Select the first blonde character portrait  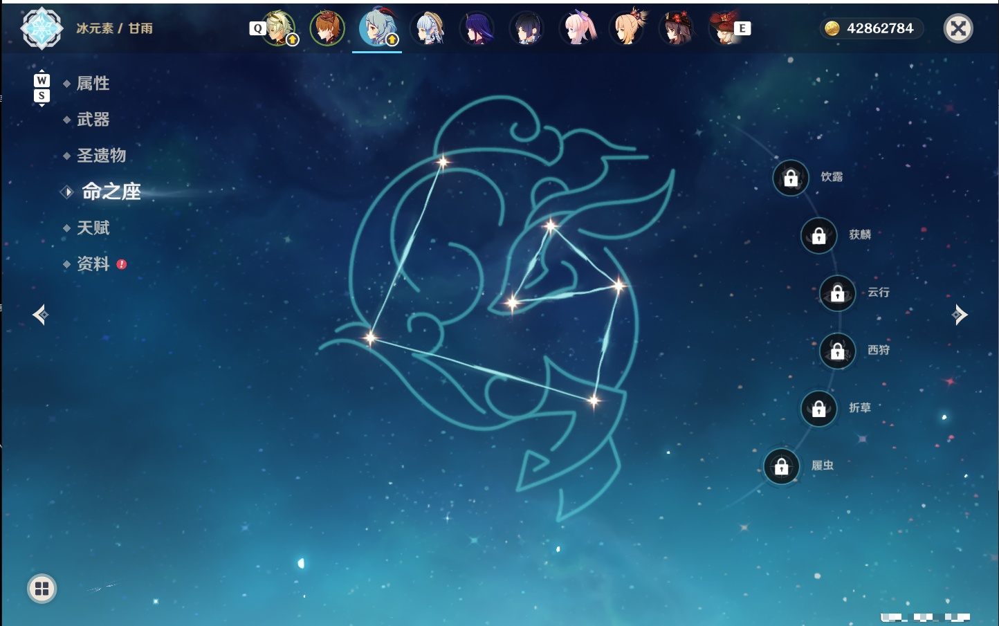[x=278, y=28]
